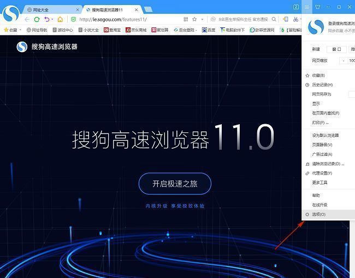Open the 聚划算 bookmark
The height and width of the screenshot is (278, 355).
[x=160, y=30]
